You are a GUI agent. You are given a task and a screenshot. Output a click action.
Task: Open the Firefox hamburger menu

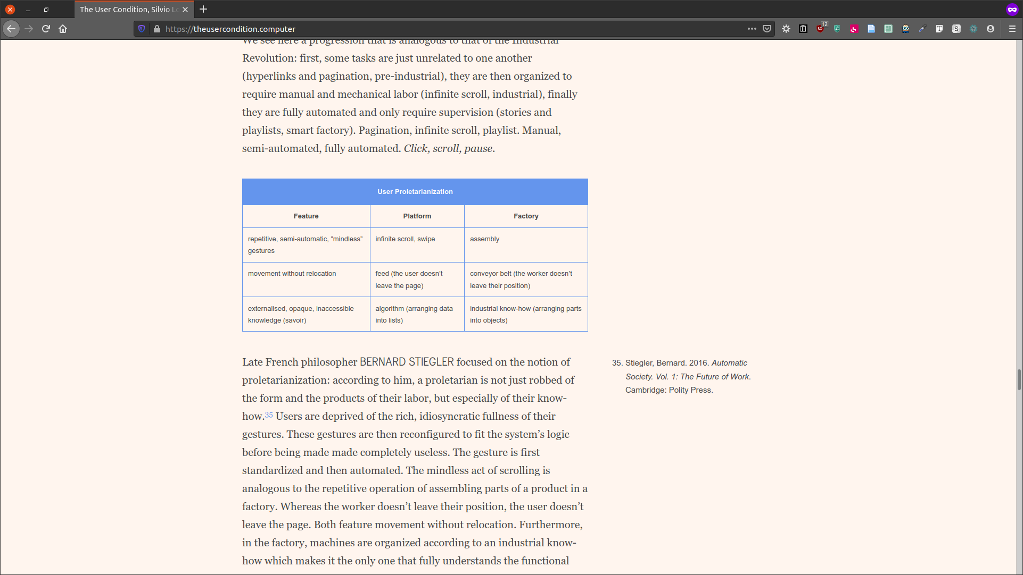(1012, 29)
